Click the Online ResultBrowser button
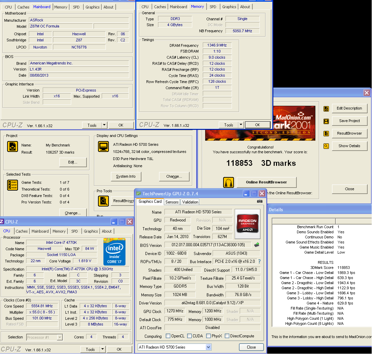Viewport: 372px width, 354px height. [266, 182]
